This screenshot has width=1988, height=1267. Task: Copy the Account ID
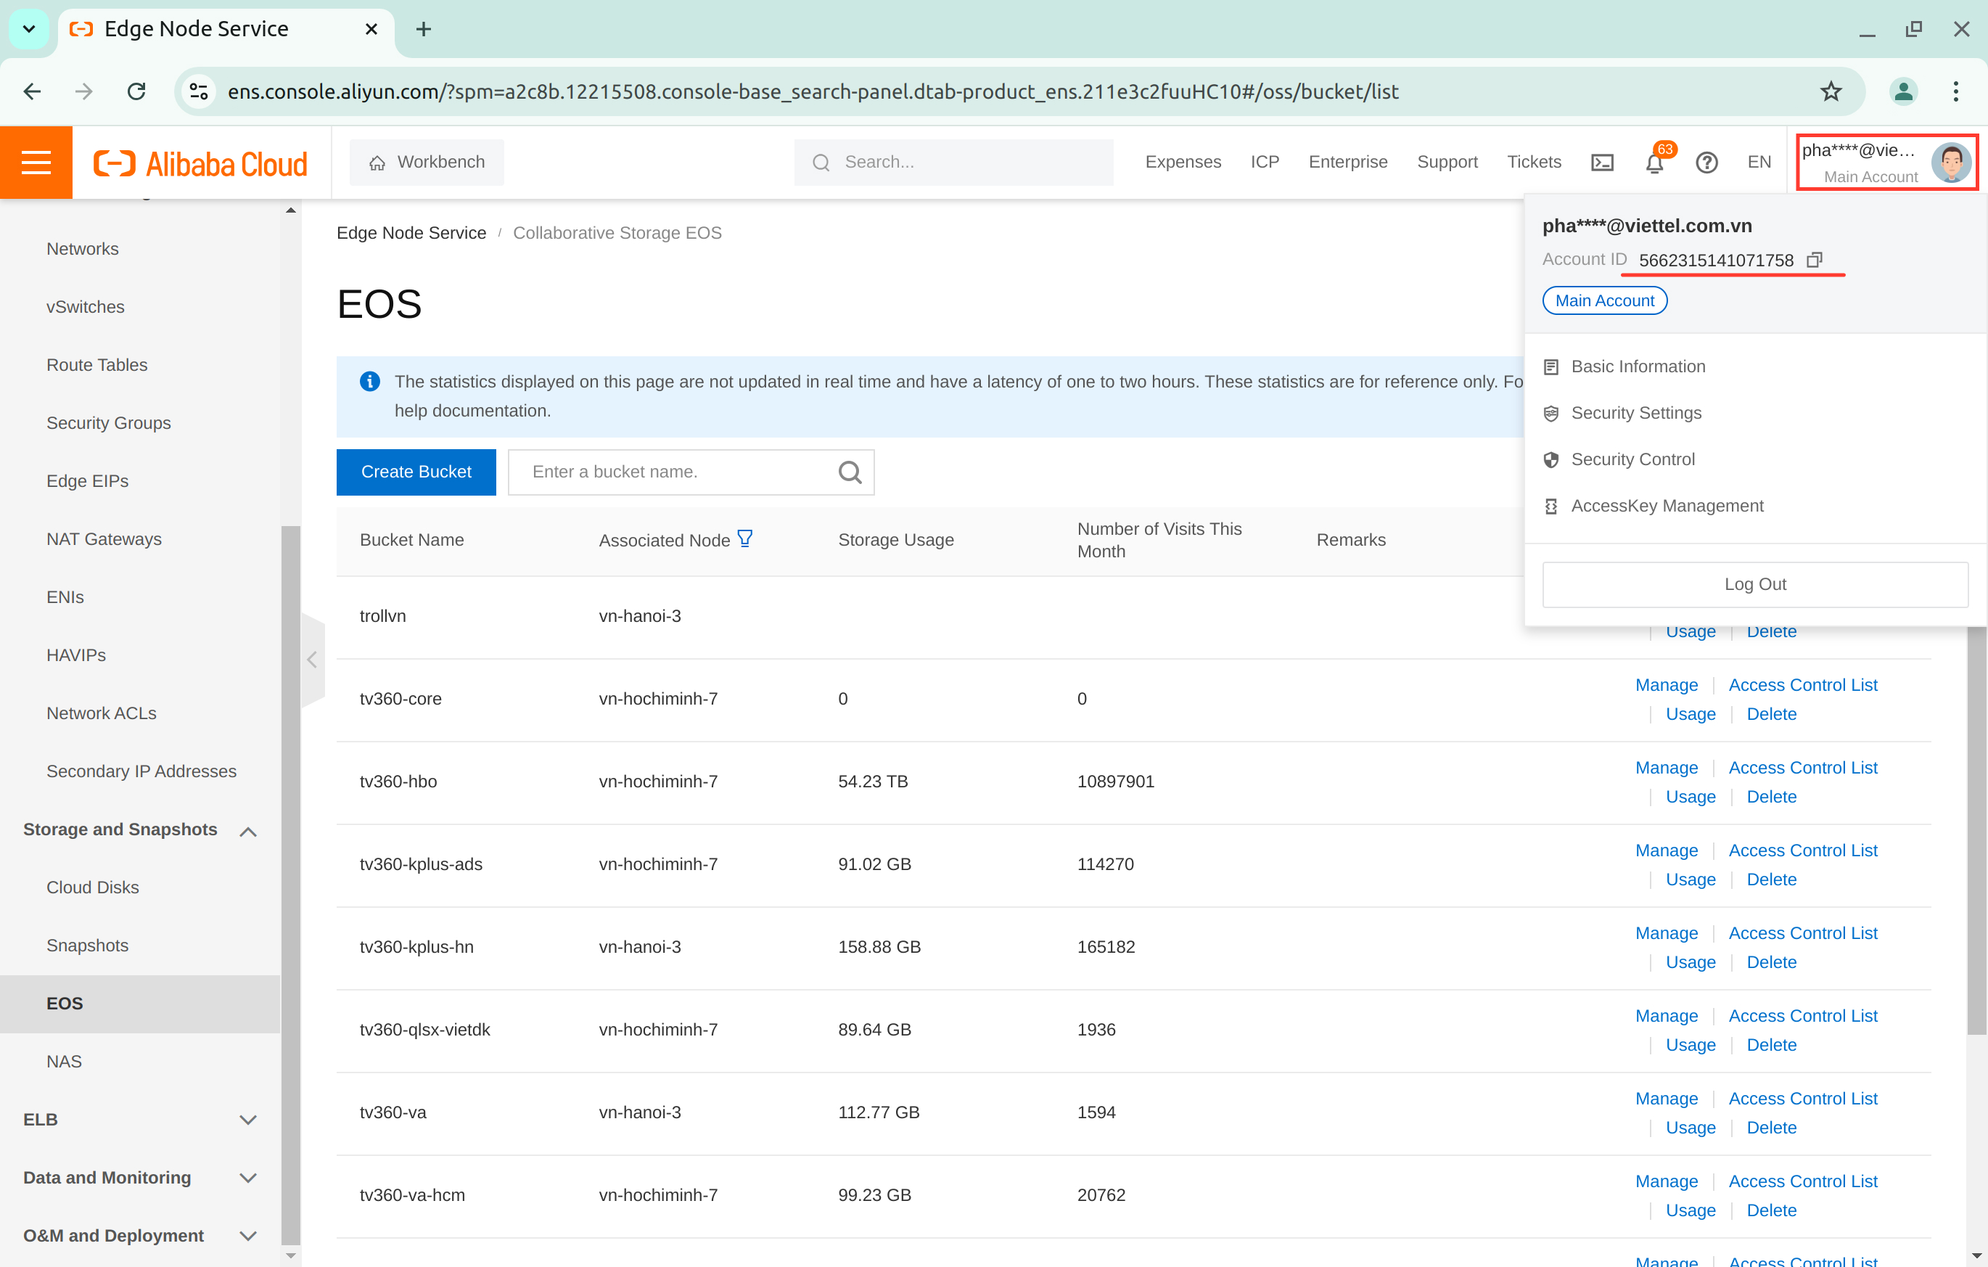coord(1815,261)
